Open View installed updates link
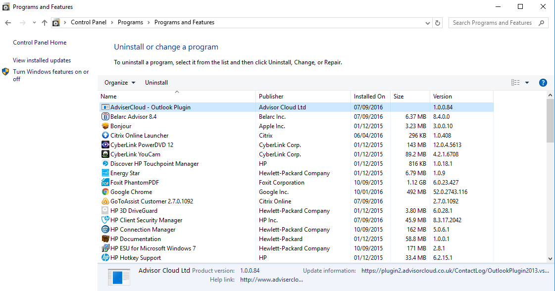The width and height of the screenshot is (555, 291). (x=42, y=60)
